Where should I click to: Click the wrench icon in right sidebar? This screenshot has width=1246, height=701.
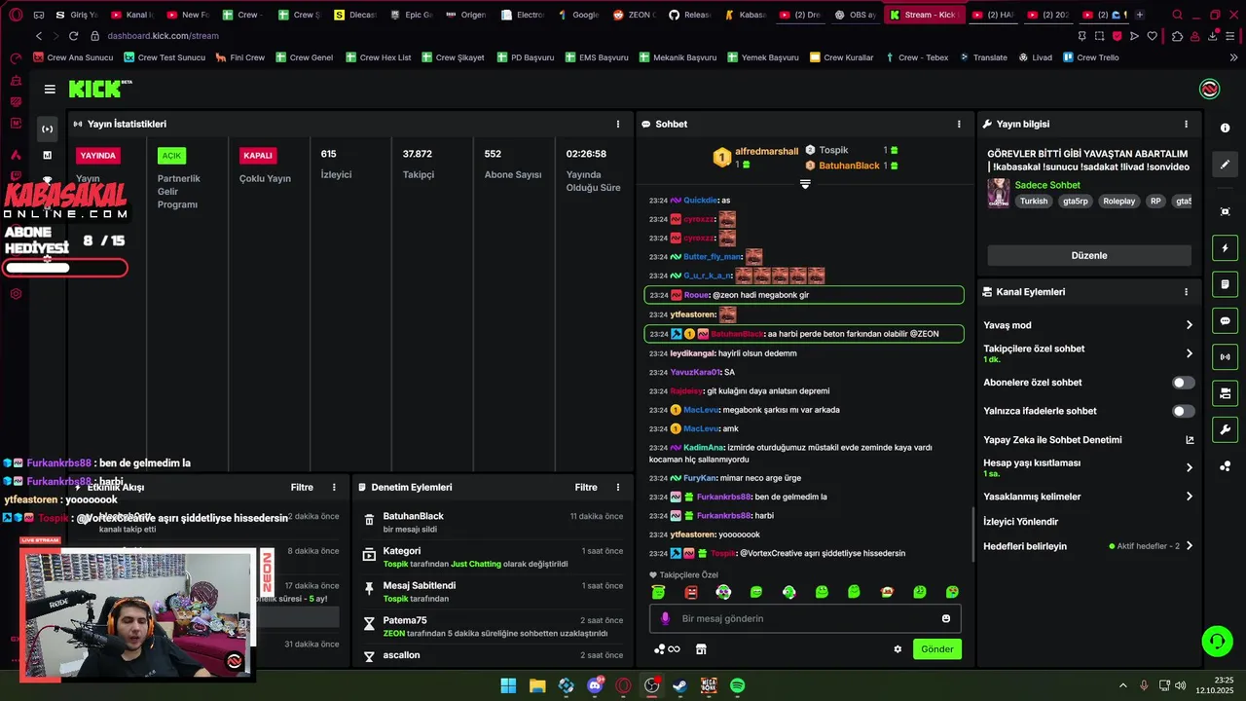[1225, 429]
